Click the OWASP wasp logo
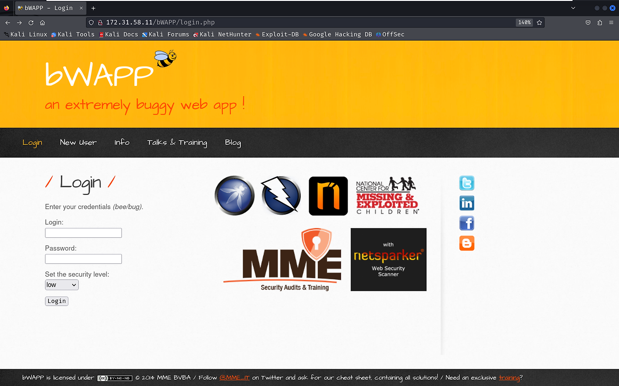Viewport: 619px width, 386px height. [x=235, y=195]
